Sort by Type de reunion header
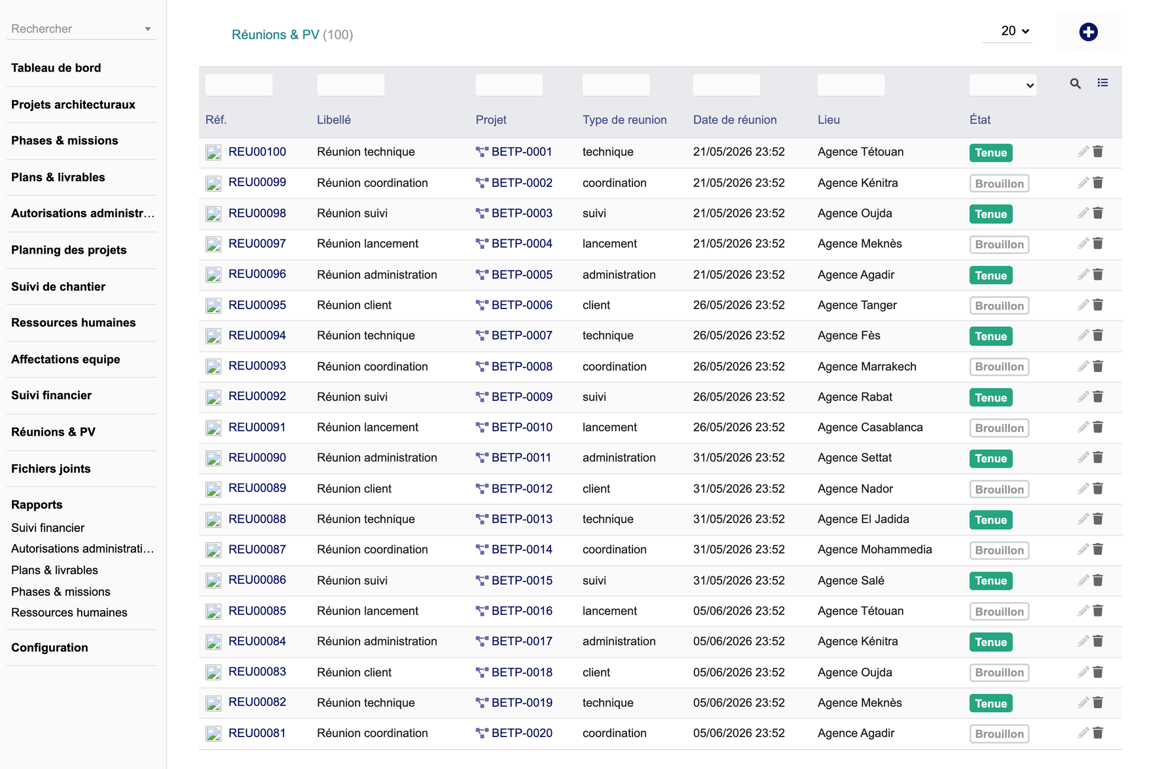Image resolution: width=1151 pixels, height=769 pixels. [625, 120]
